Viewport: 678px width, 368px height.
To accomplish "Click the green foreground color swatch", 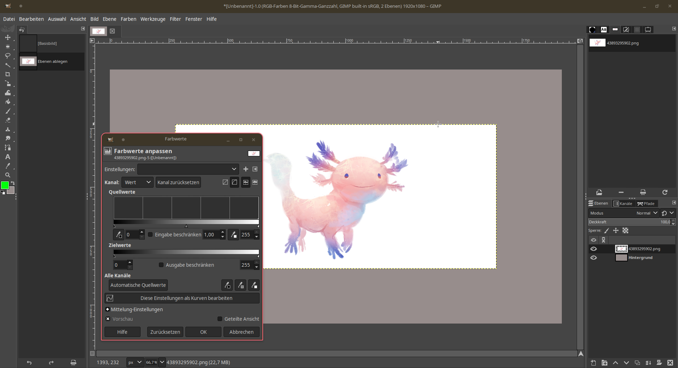I will [5, 185].
